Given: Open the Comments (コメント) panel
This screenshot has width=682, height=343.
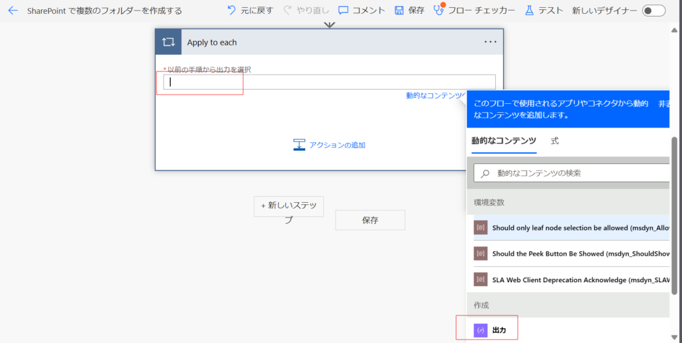Looking at the screenshot, I should [362, 11].
